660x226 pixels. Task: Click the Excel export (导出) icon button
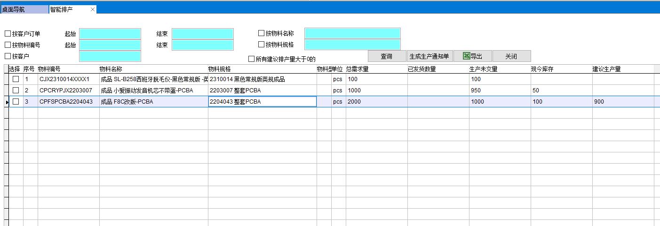[x=472, y=56]
